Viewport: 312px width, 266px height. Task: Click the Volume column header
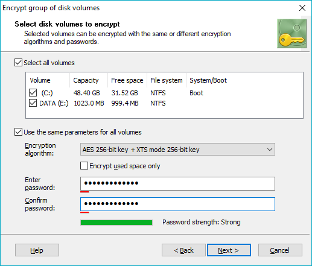pos(40,80)
